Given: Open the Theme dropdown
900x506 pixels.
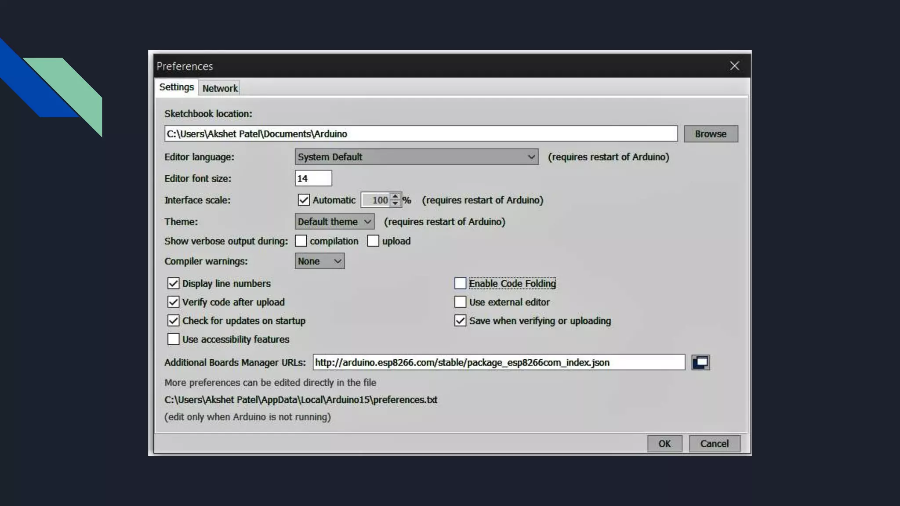Looking at the screenshot, I should (x=334, y=221).
